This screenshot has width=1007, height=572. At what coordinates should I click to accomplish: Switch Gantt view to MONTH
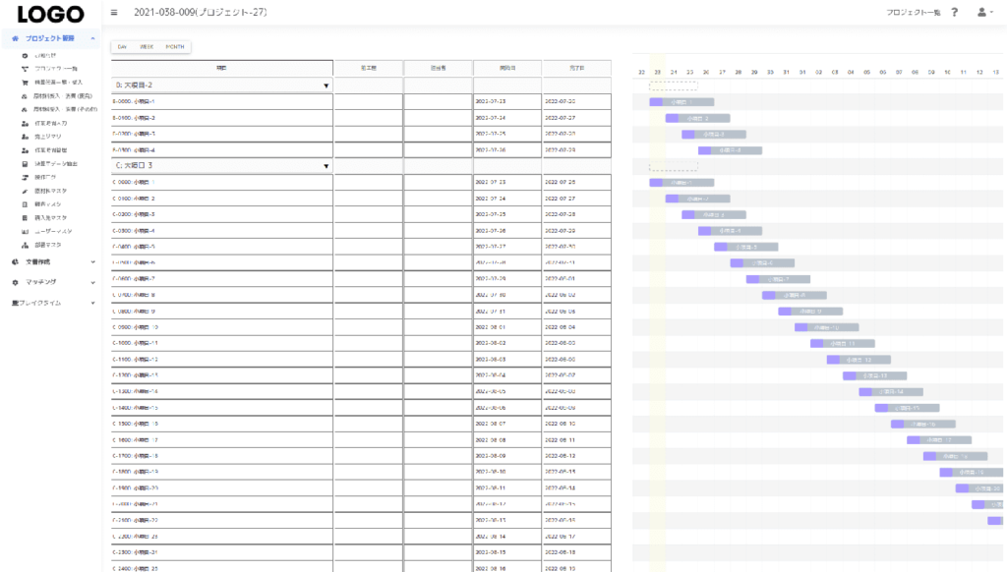click(175, 46)
